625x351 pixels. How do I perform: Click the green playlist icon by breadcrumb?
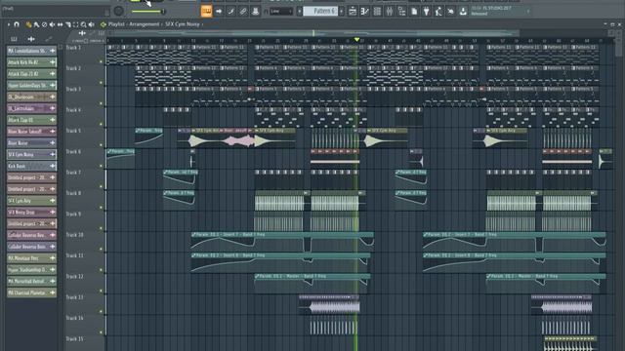[x=104, y=24]
